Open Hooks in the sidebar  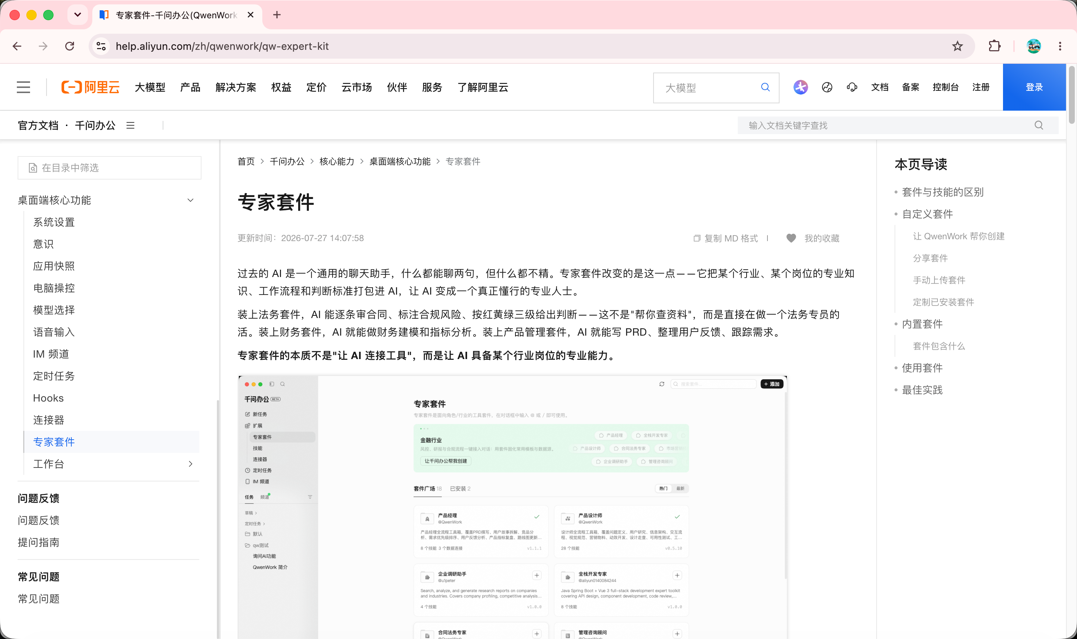[x=48, y=398]
